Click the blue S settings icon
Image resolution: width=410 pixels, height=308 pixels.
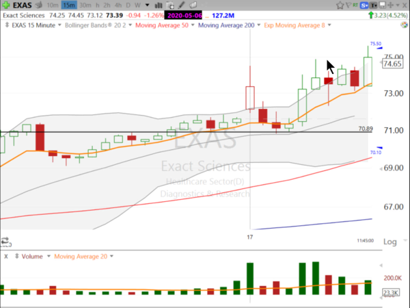point(364,5)
